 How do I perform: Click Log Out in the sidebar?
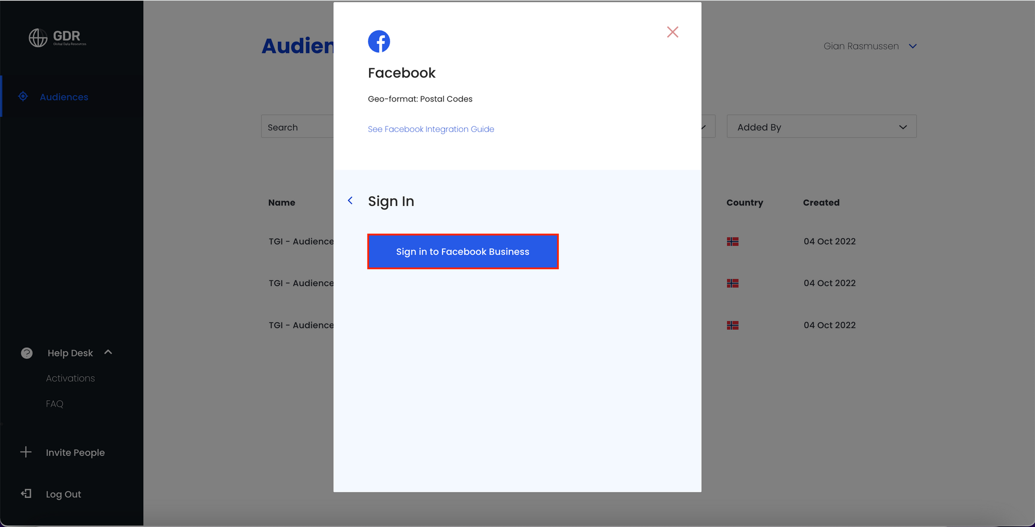[x=63, y=494]
